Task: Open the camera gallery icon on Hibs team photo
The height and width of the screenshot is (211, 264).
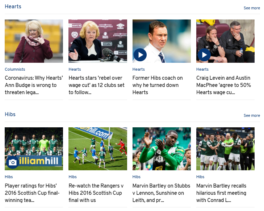Action: tap(13, 162)
